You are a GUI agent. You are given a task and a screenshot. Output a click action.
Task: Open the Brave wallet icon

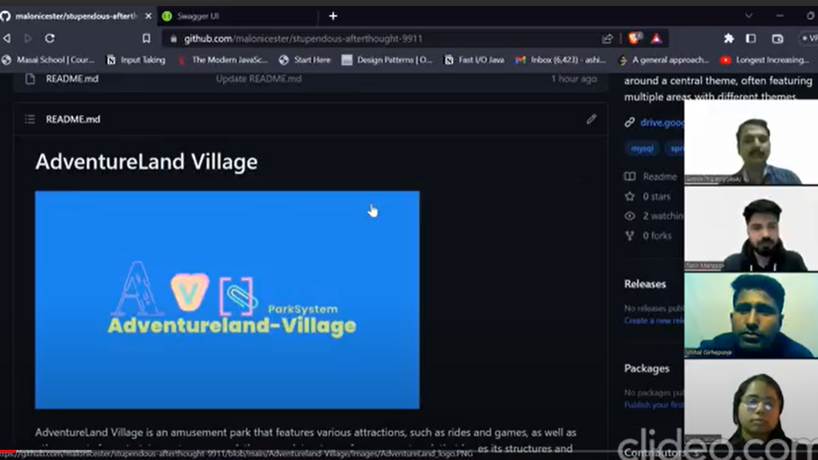(777, 39)
